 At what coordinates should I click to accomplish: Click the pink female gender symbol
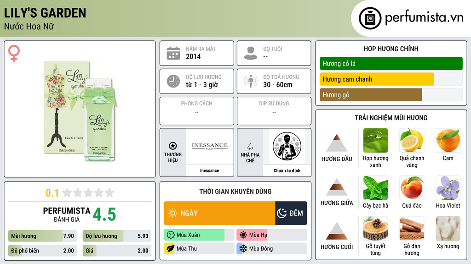click(x=14, y=53)
